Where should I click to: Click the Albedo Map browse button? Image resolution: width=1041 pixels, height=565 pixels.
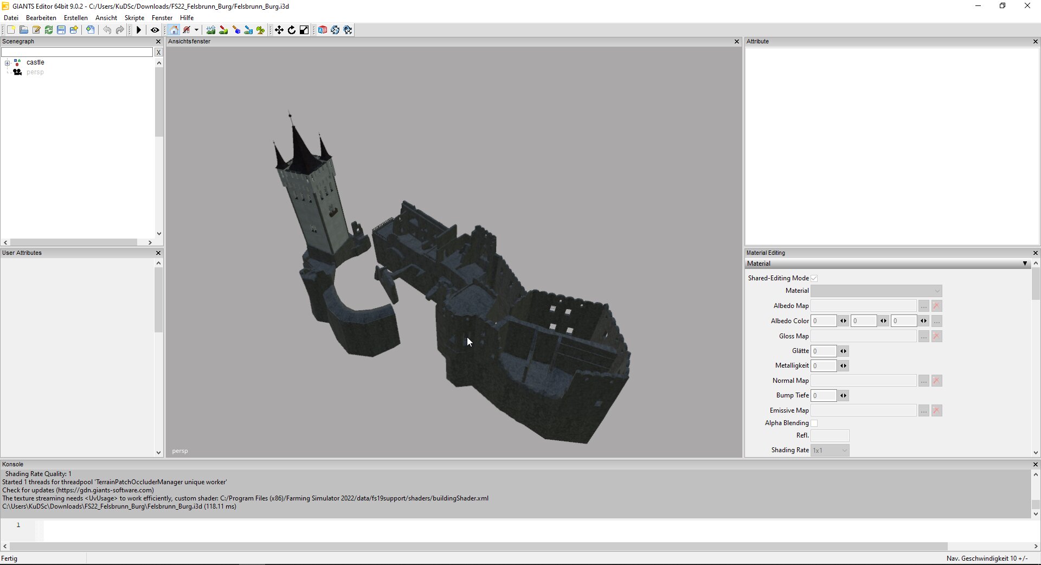[x=923, y=306]
